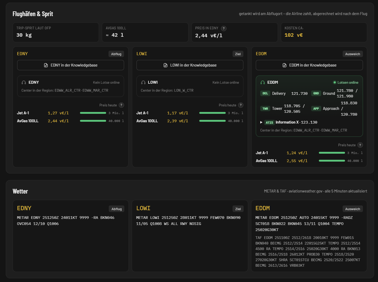Viewport: 378px width, 282px height.
Task: Click the Delivery frequency 121.730
Action: tap(299, 93)
